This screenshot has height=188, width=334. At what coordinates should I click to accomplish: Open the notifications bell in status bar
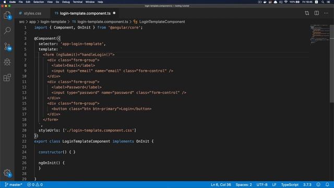click(327, 184)
